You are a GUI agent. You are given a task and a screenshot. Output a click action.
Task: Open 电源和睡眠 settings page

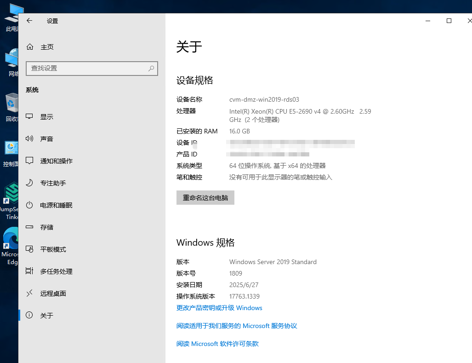(56, 205)
